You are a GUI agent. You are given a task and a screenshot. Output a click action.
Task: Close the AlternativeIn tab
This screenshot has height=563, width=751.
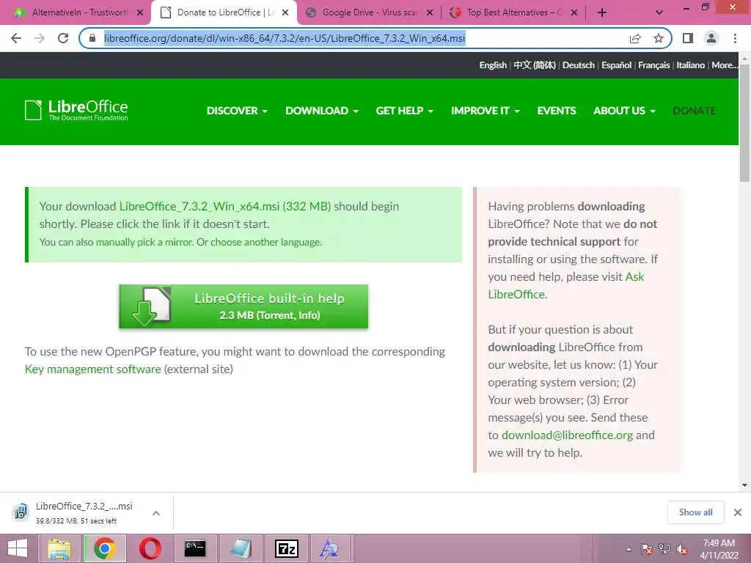click(140, 12)
